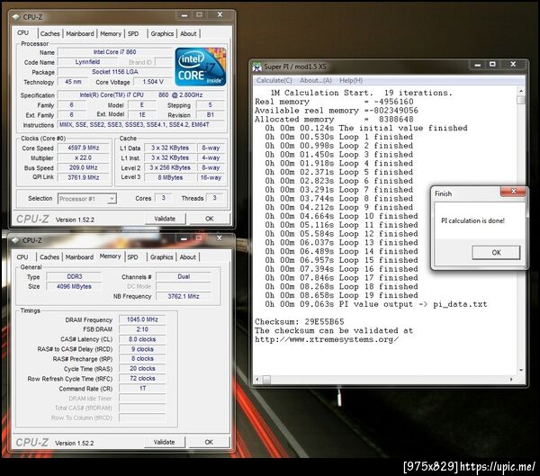Click CPU-Z title icon in upper window
Viewport: 540px width, 476px height.
click(x=16, y=17)
